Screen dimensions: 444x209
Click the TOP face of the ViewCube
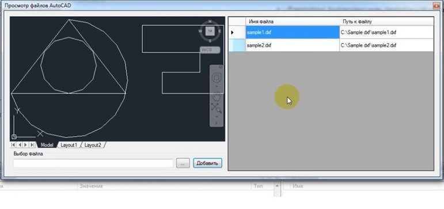pyautogui.click(x=210, y=31)
